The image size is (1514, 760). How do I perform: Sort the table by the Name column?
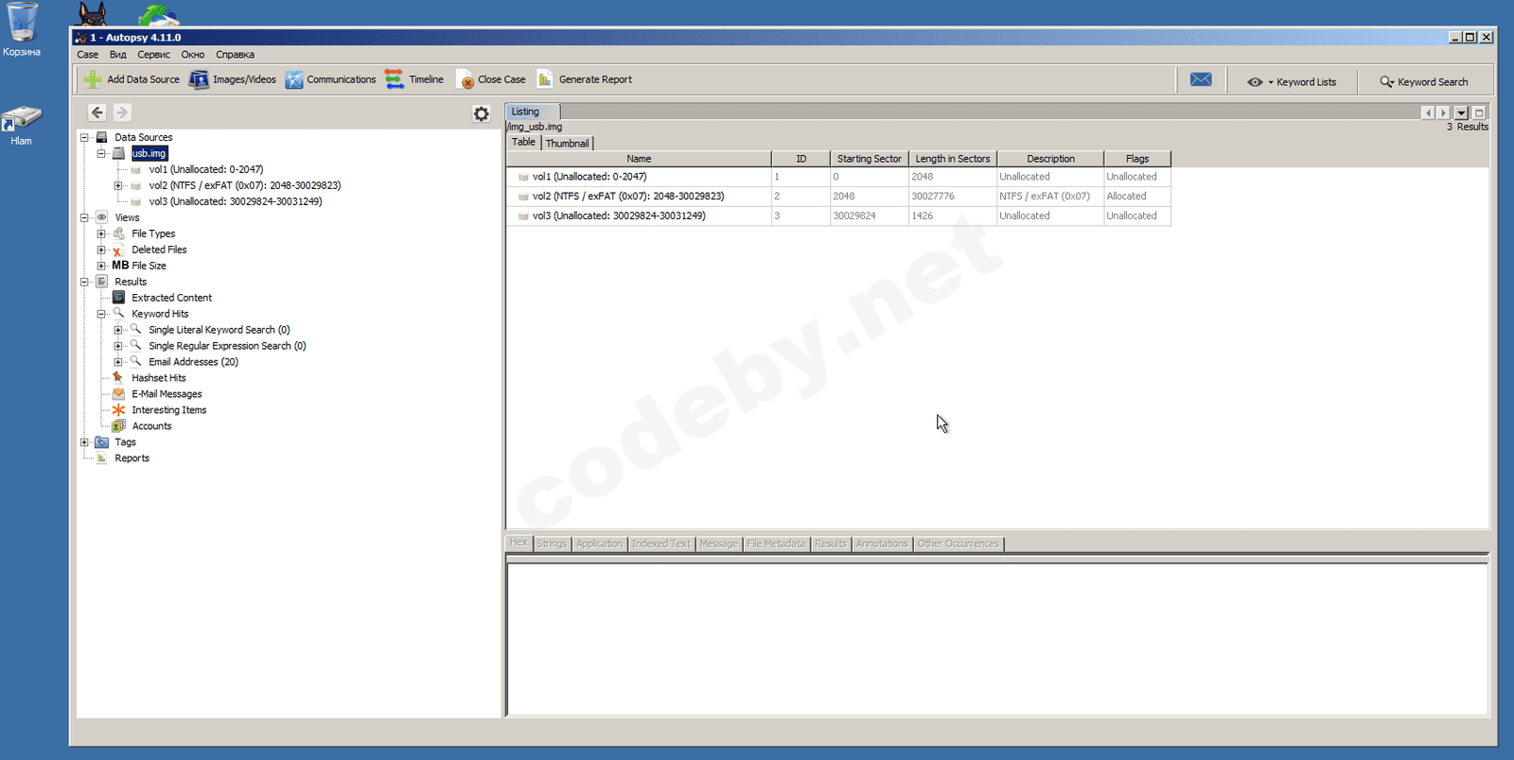[x=639, y=159]
